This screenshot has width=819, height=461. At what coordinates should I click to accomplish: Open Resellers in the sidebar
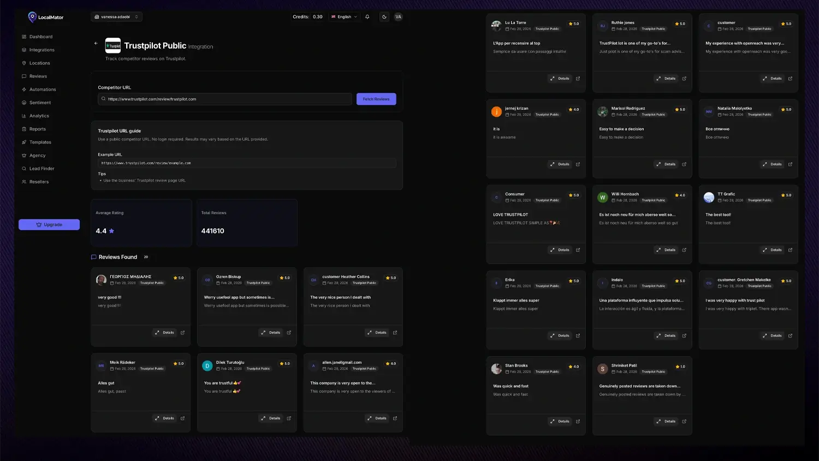coord(35,182)
